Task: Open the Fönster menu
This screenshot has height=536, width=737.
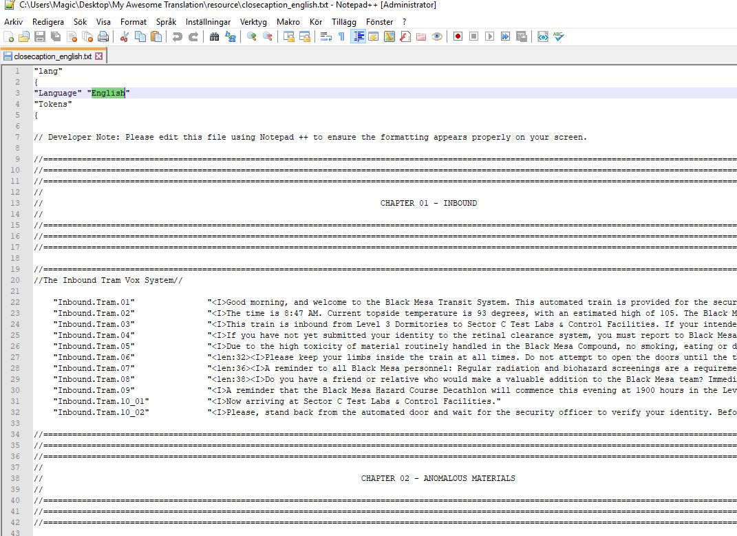Action: 379,21
